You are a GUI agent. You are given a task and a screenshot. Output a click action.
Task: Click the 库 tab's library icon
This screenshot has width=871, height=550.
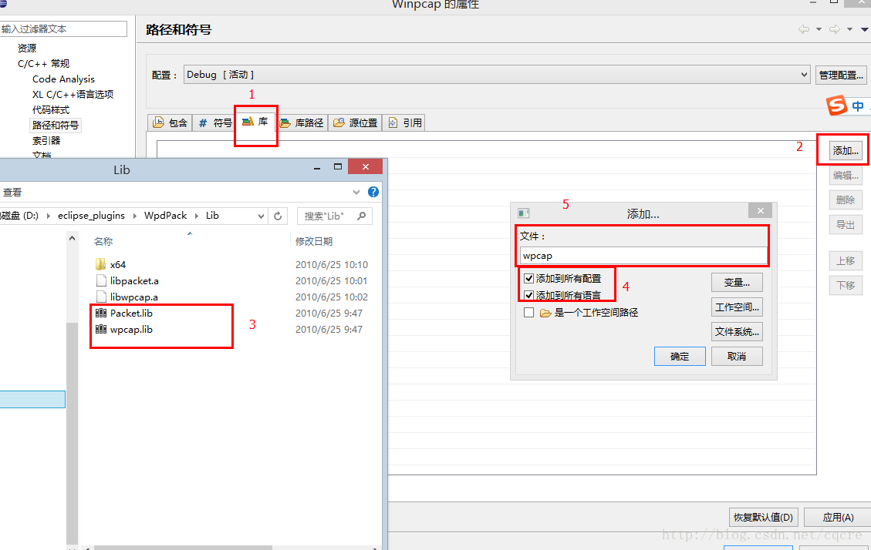[x=248, y=121]
